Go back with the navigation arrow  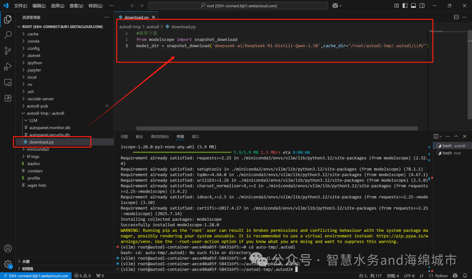[132, 5]
